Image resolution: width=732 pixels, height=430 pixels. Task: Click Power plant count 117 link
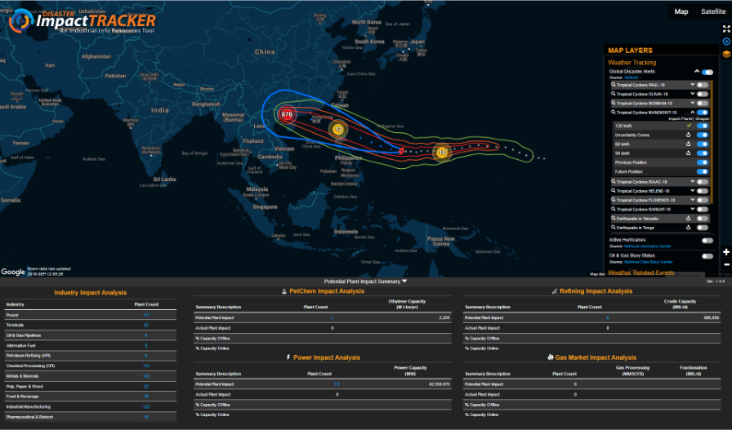[146, 315]
